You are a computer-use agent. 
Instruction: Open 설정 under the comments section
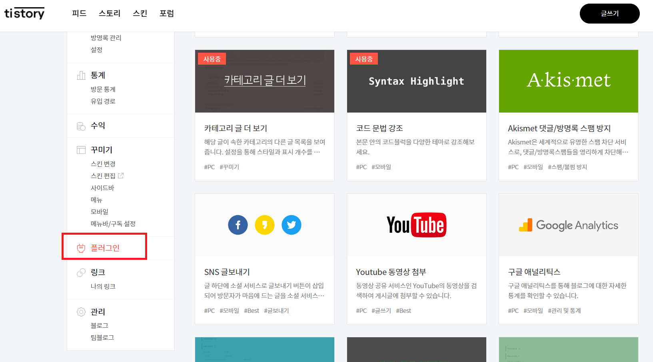point(97,50)
